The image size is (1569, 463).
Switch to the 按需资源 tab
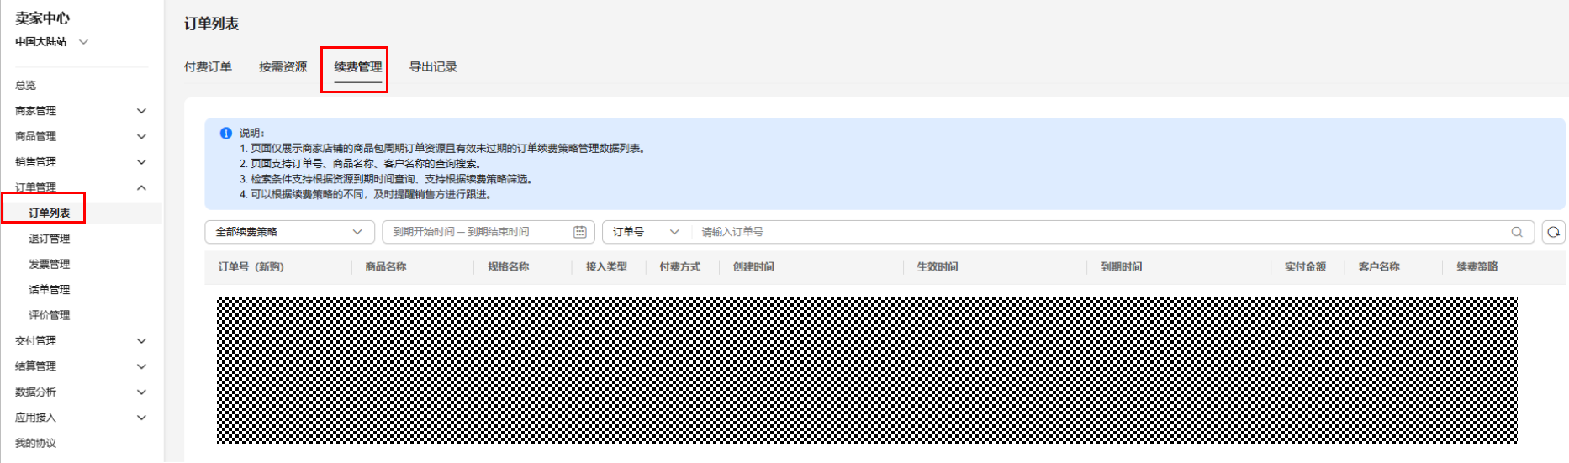(283, 66)
